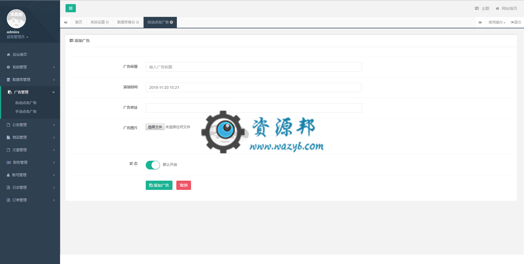Image resolution: width=524 pixels, height=264 pixels.
Task: Expand the 商品管理 chevron
Action: click(54, 137)
